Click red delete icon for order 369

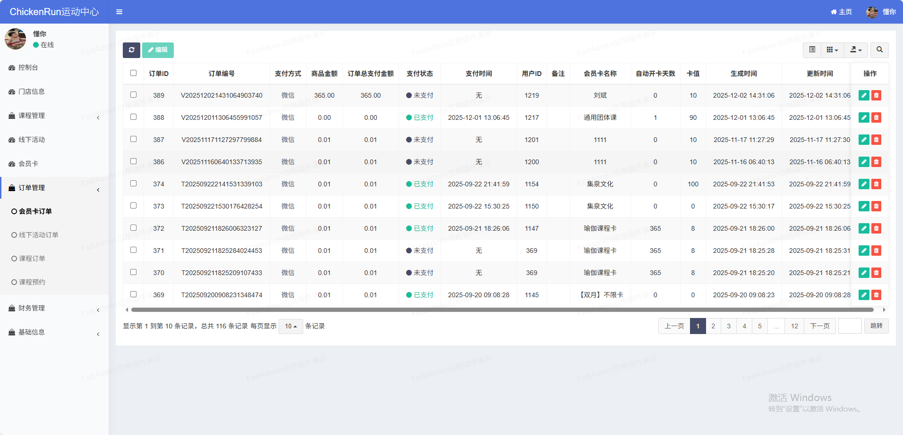876,295
